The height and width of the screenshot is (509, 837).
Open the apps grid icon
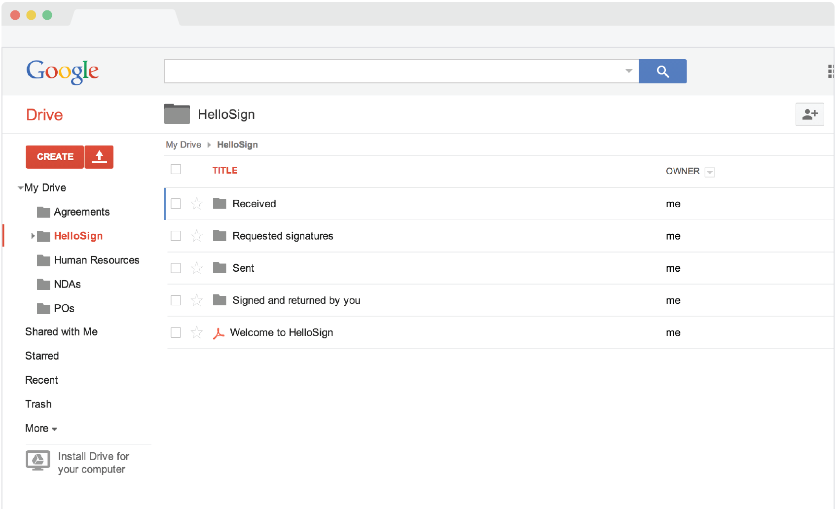pos(831,72)
